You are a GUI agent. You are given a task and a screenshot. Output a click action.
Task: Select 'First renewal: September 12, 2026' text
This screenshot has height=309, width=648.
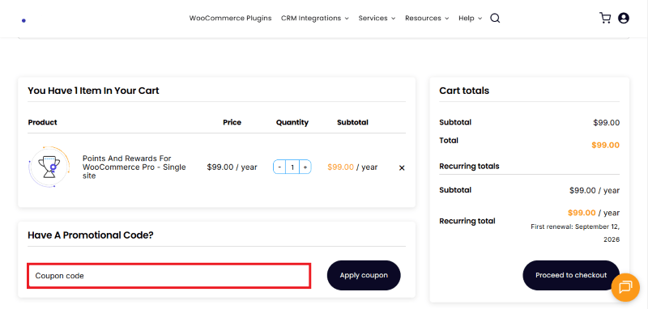coord(575,233)
